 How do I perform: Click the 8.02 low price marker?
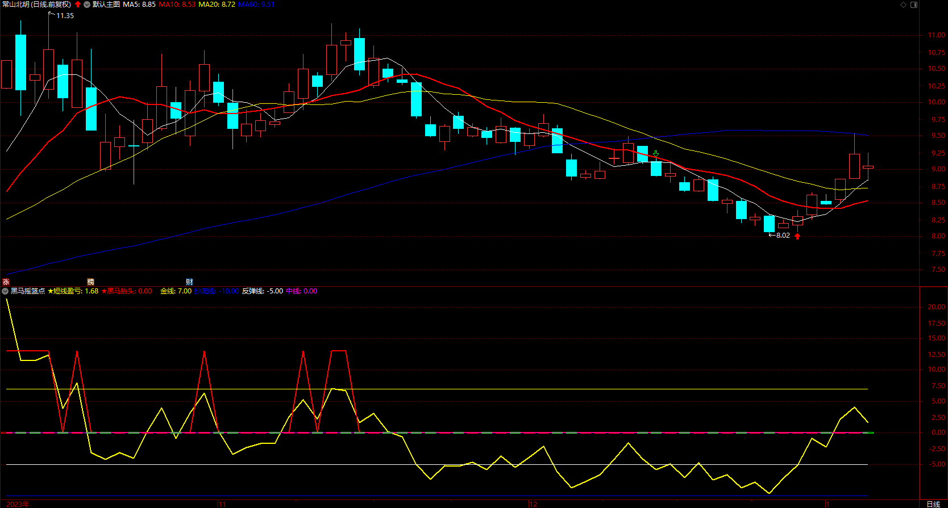click(783, 236)
